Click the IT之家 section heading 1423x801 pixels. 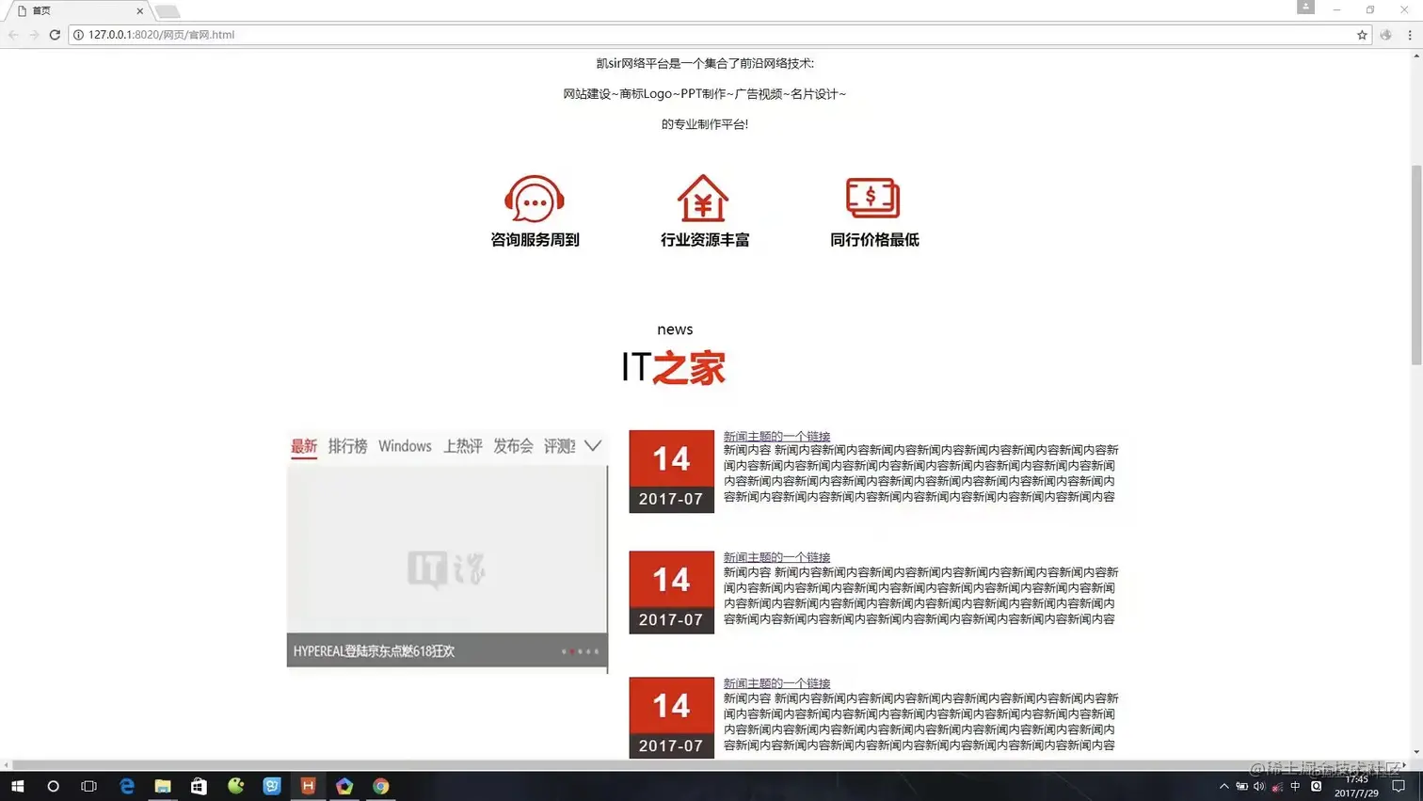pyautogui.click(x=674, y=367)
